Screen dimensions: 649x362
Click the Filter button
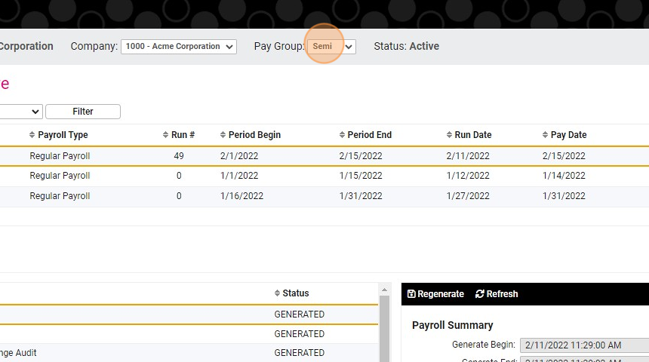tap(83, 112)
